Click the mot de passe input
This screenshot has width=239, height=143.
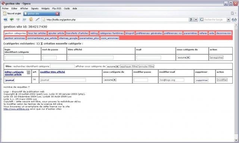(50, 58)
